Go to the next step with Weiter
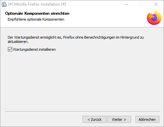The width and height of the screenshot is (164, 127). (119, 119)
